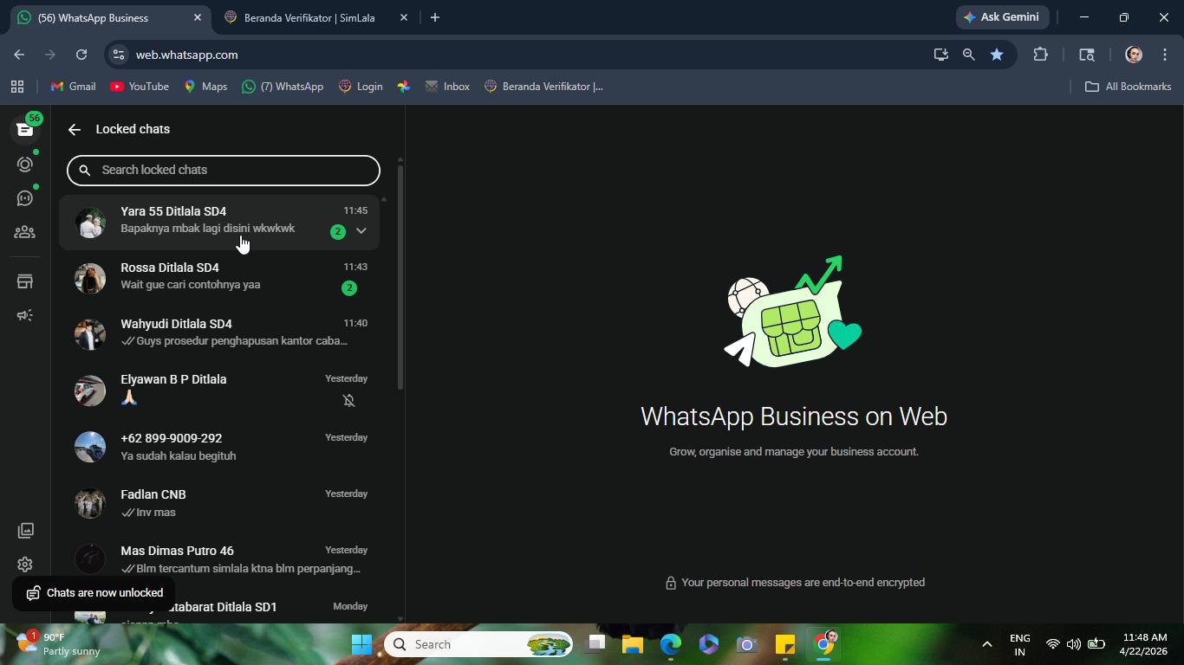Reload the current page
Viewport: 1184px width, 665px height.
coord(81,55)
